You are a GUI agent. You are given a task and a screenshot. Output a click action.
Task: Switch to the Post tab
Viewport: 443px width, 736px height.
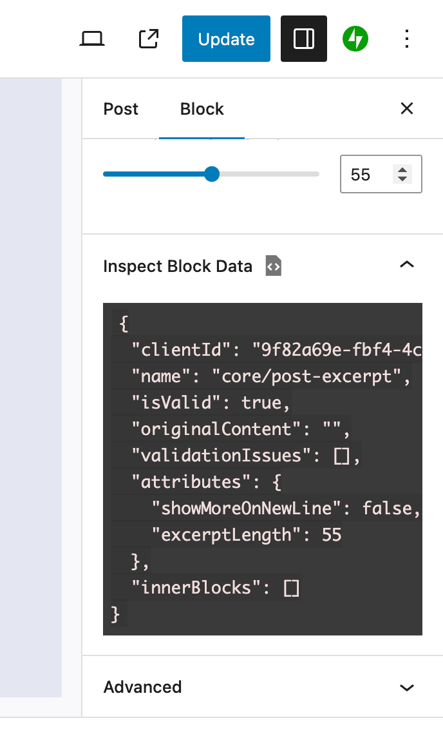click(121, 109)
